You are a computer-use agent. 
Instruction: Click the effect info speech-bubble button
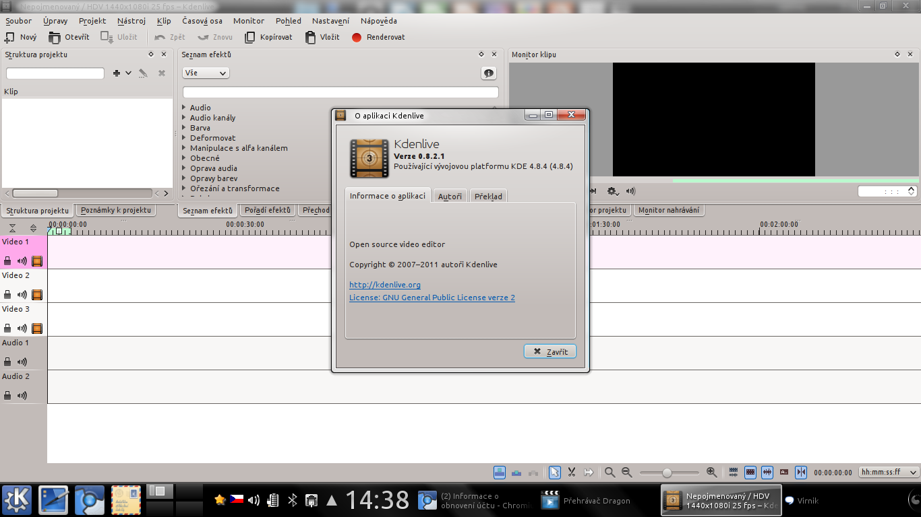point(489,73)
